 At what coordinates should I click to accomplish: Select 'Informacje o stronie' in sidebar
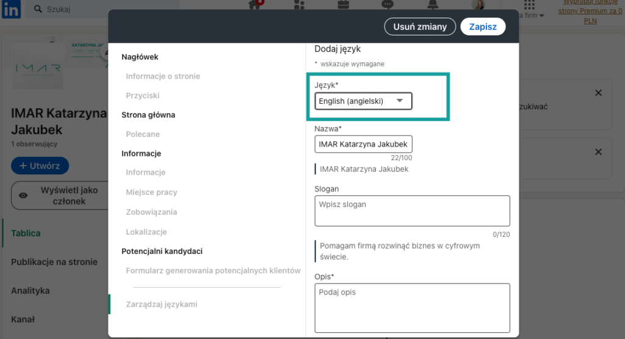click(x=163, y=76)
